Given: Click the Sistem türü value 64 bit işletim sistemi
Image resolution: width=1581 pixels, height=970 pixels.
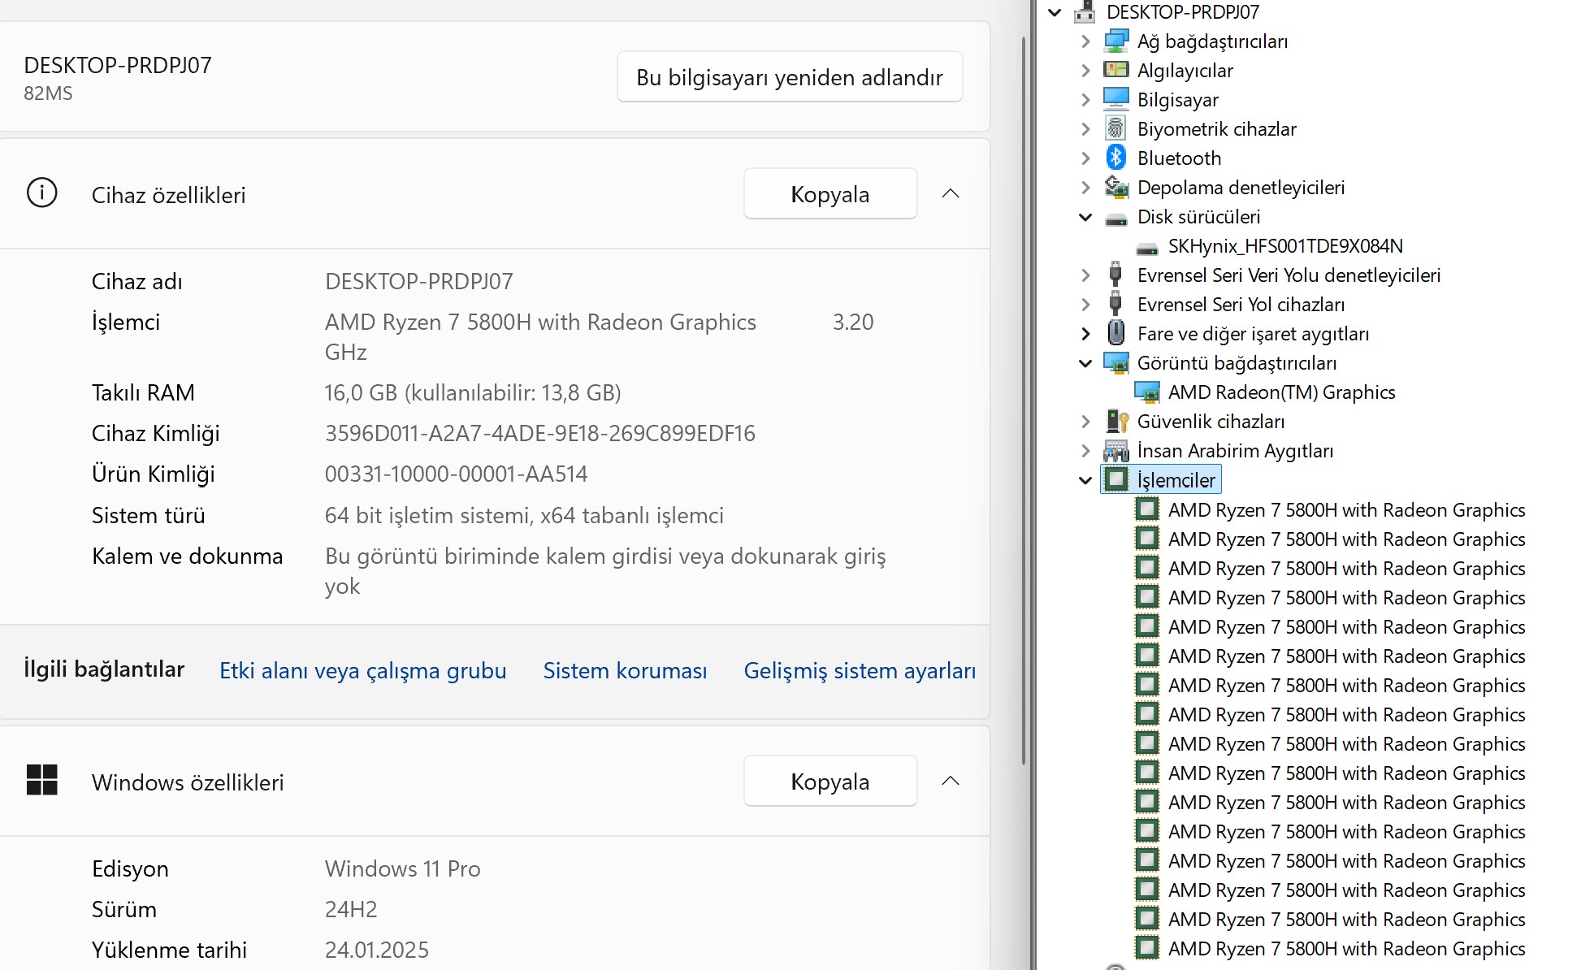Looking at the screenshot, I should (524, 515).
